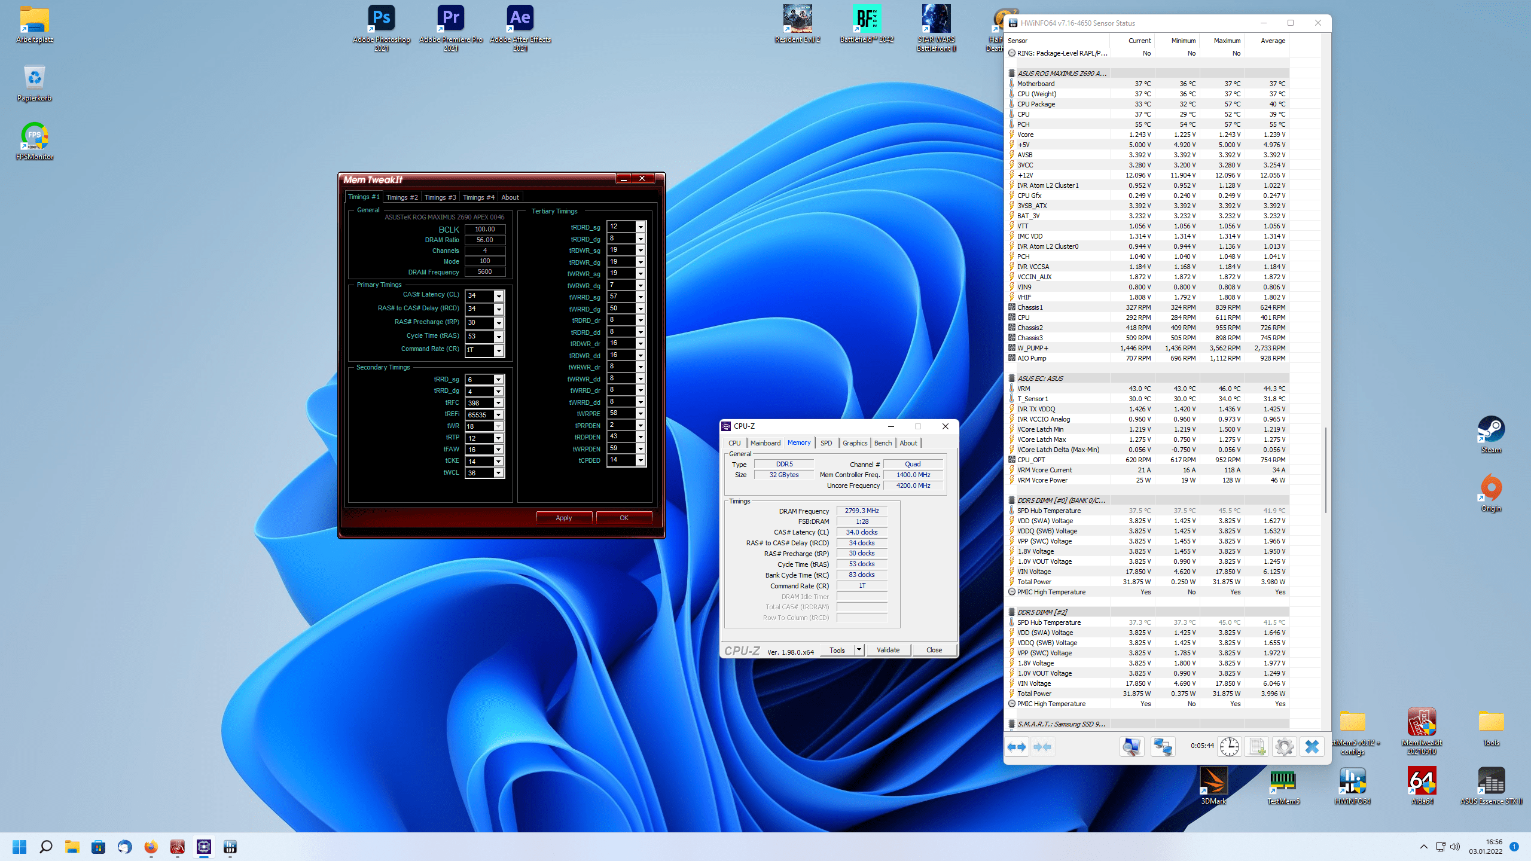Viewport: 1531px width, 861px height.
Task: Click taskbar clock showing 16:56
Action: pyautogui.click(x=1486, y=847)
